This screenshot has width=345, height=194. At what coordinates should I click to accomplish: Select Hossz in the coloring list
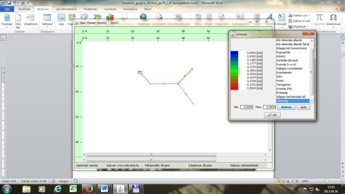pyautogui.click(x=292, y=81)
